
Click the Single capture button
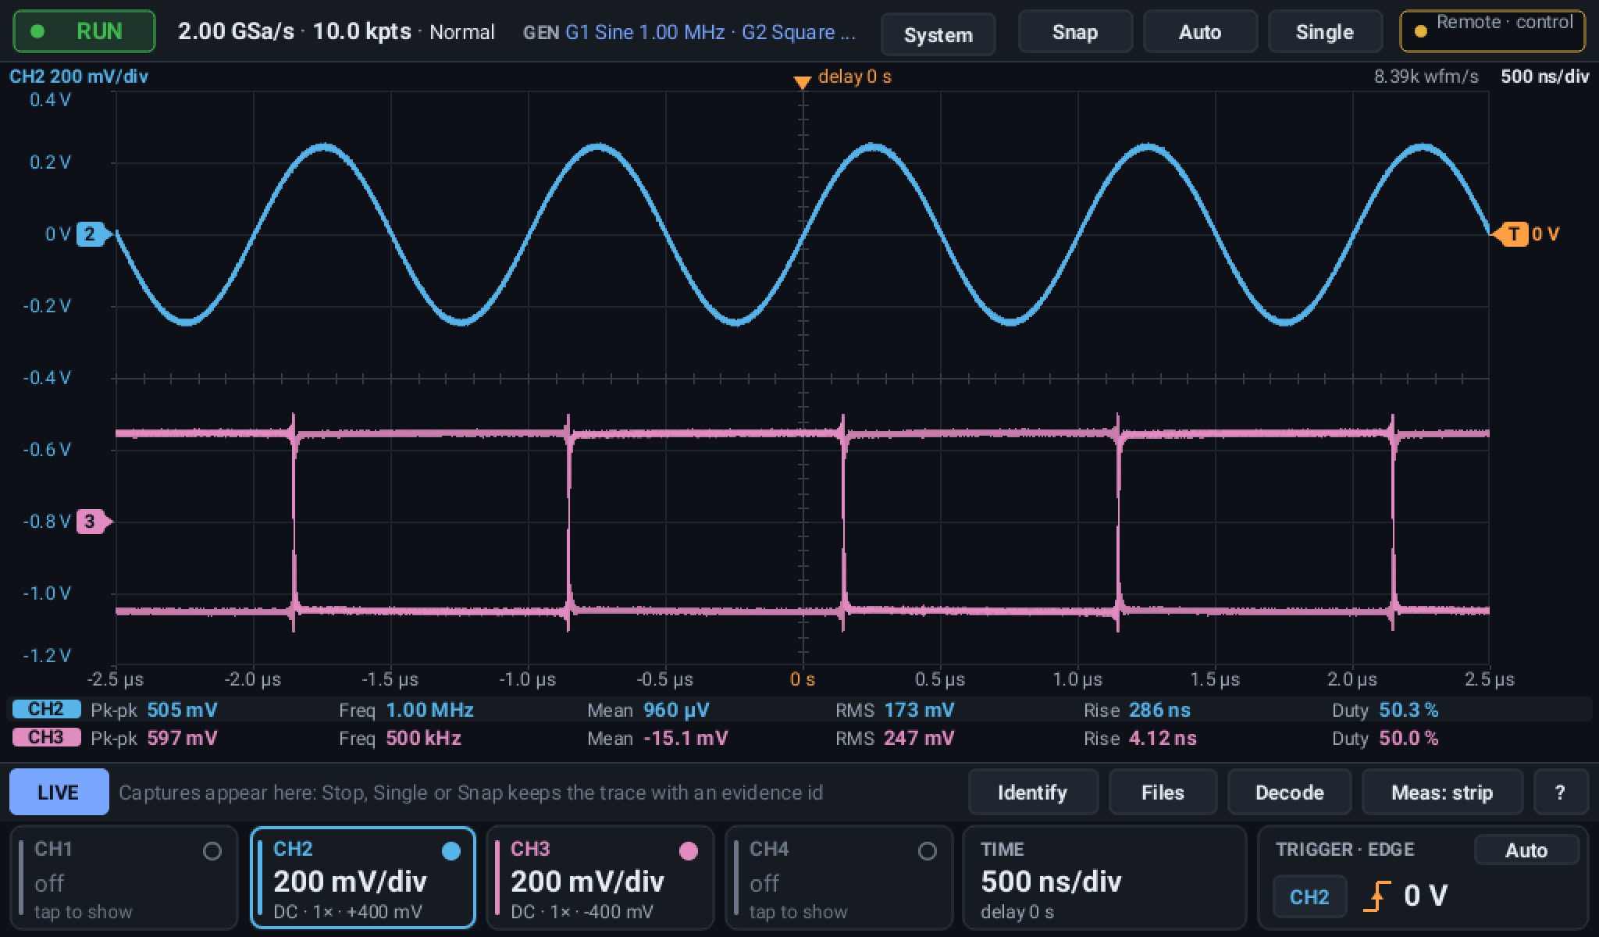1325,32
